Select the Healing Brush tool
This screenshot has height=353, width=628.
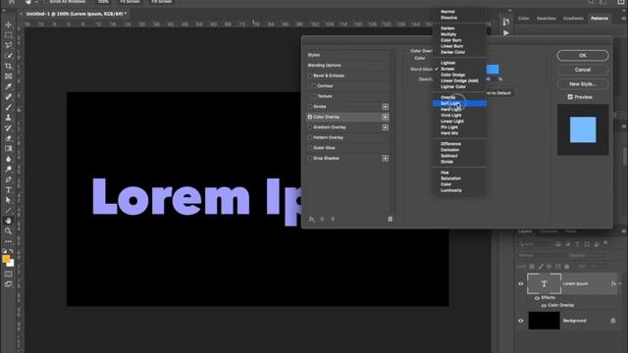click(8, 97)
